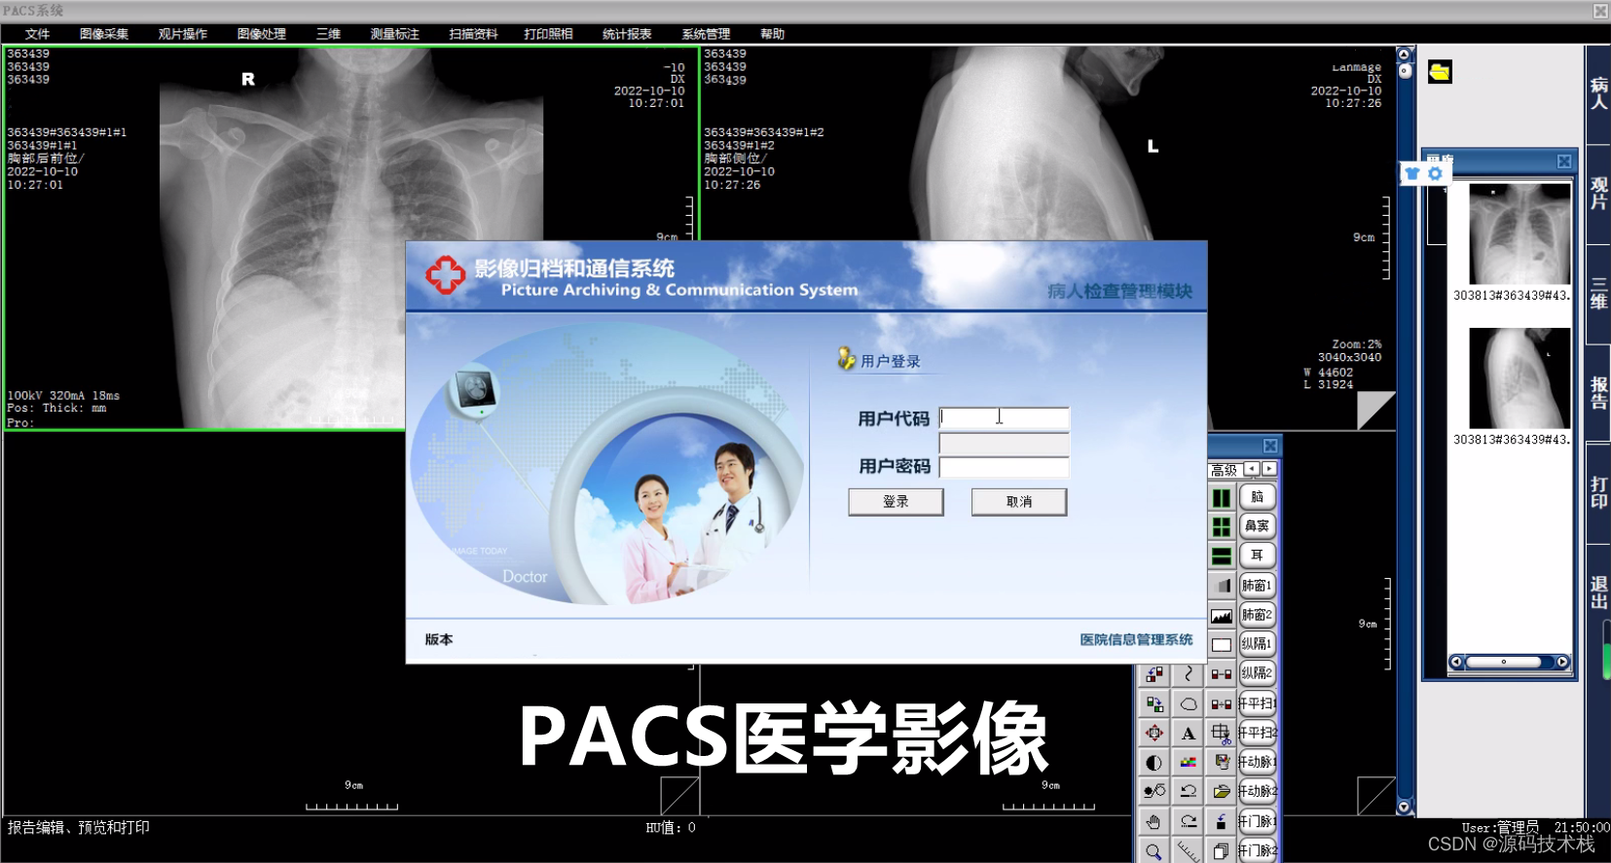
Task: Select the frontal chest X-ray thumbnail
Action: click(1519, 234)
